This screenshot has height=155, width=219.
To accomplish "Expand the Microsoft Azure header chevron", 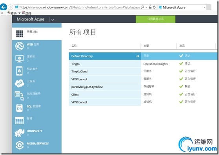I will click(53, 20).
